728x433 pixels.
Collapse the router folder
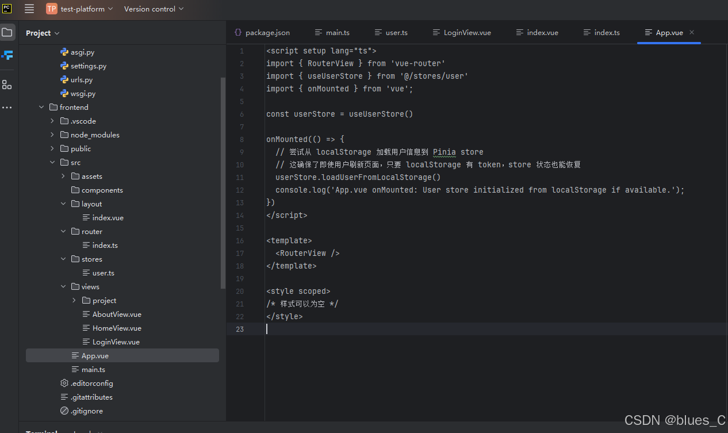[x=63, y=232]
